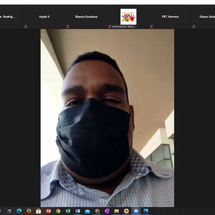Open Microsoft Store from the taskbar
The width and height of the screenshot is (215, 215).
38,211
